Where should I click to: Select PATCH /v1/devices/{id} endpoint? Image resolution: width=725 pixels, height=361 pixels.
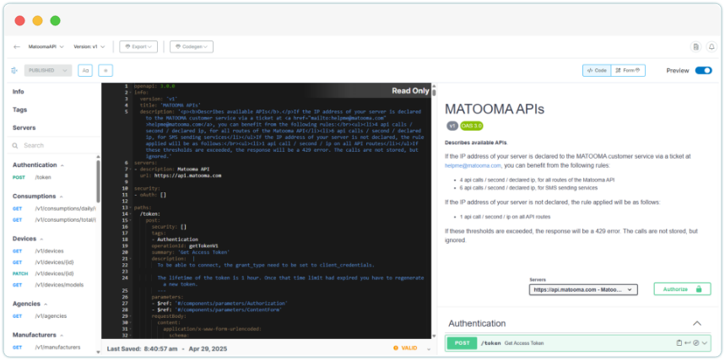point(43,273)
